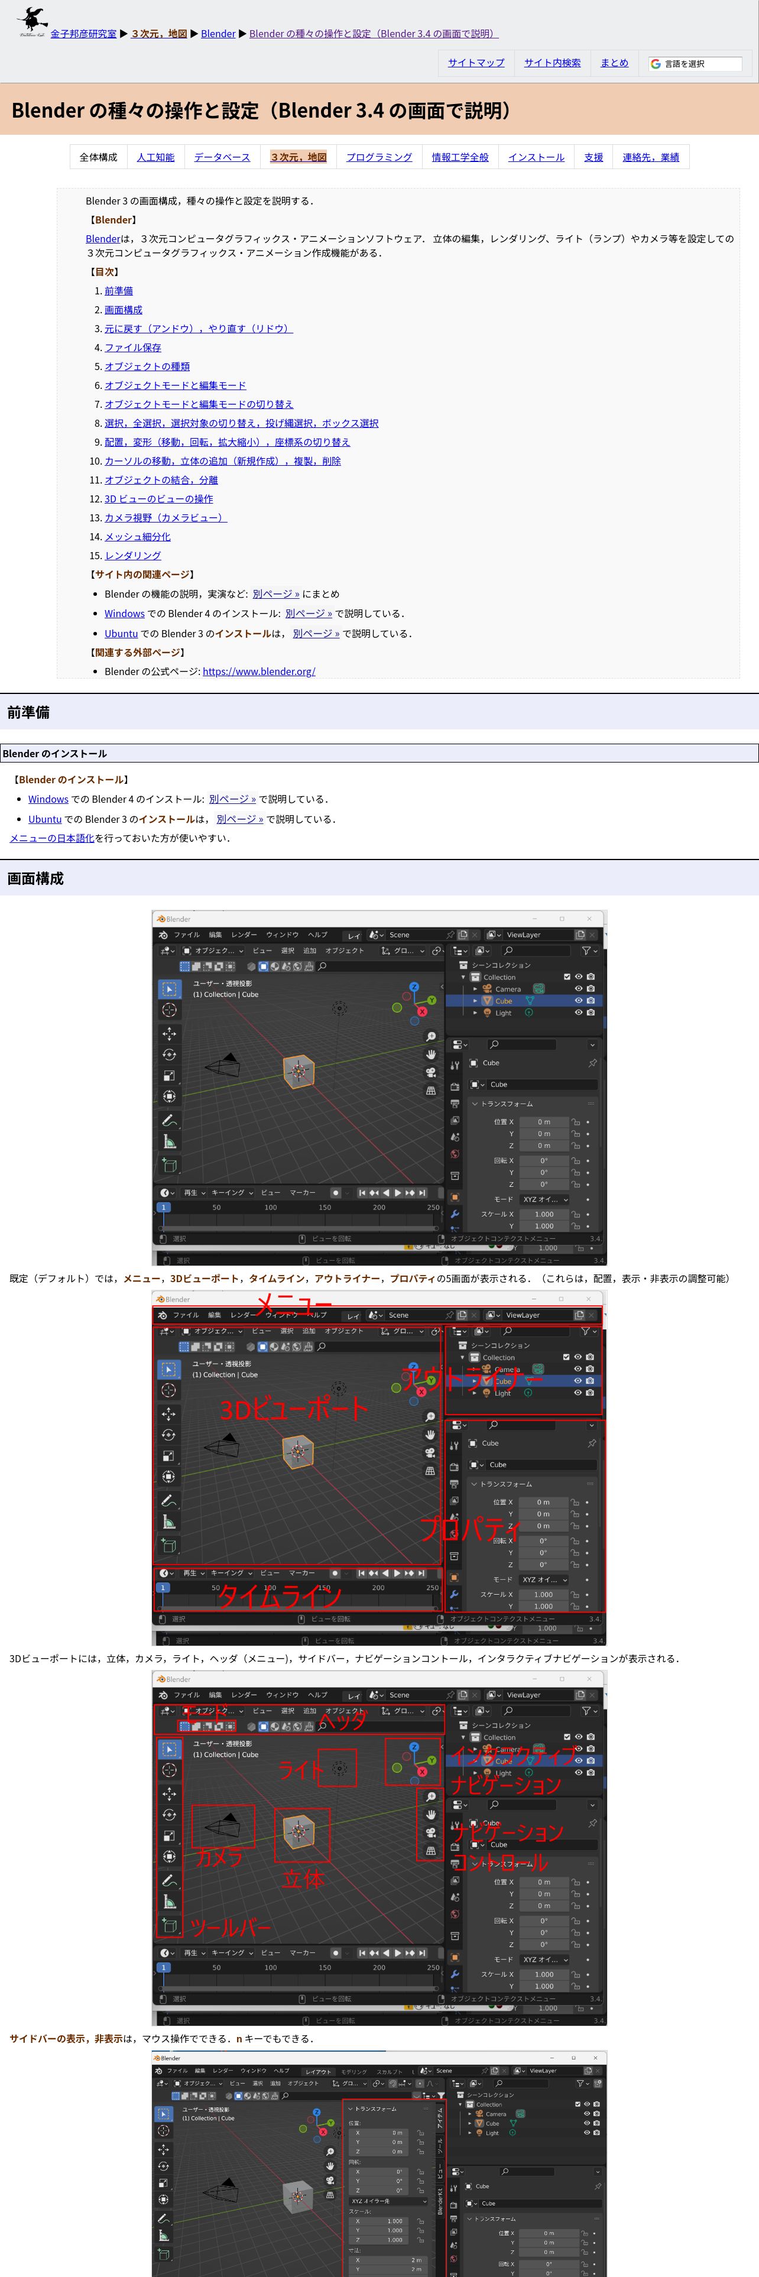Screen dimensions: 759x2277
Task: In the top Blender screenshot, open the オブジェクト mode dropdown
Action: click(213, 951)
